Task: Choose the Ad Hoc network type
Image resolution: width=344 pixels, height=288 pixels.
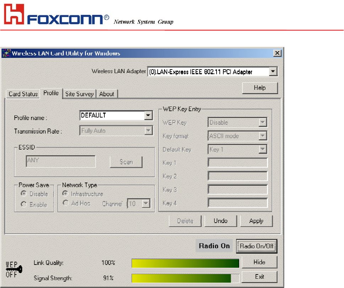Action: tap(65, 203)
